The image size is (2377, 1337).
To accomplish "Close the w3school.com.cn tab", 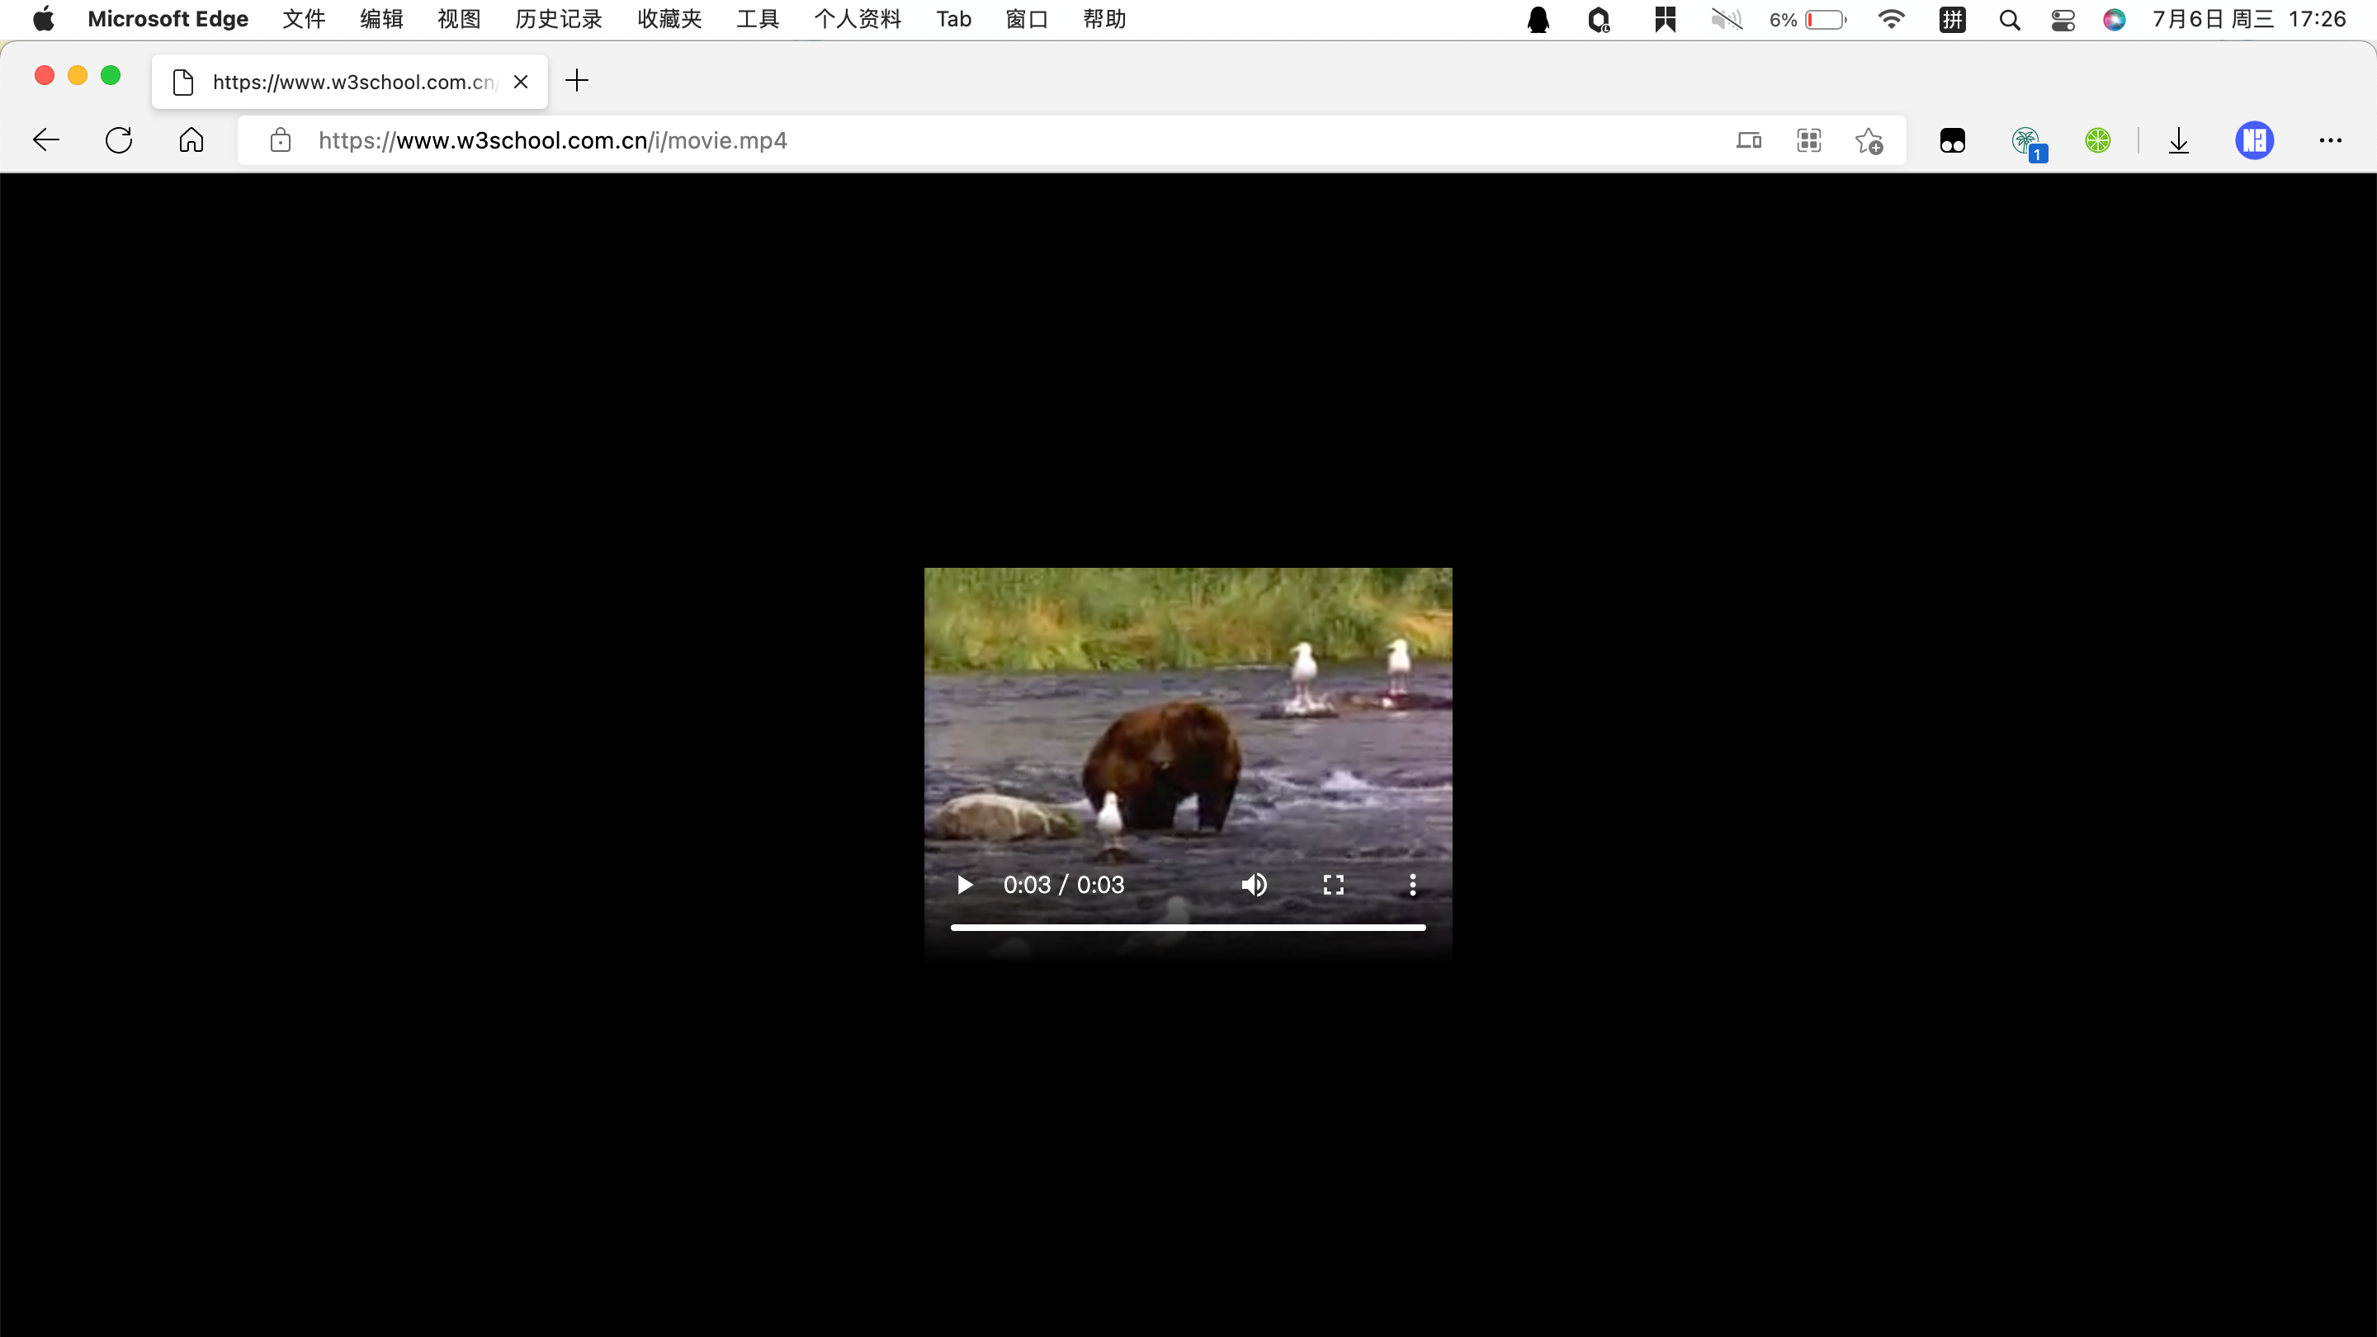I will pyautogui.click(x=521, y=81).
